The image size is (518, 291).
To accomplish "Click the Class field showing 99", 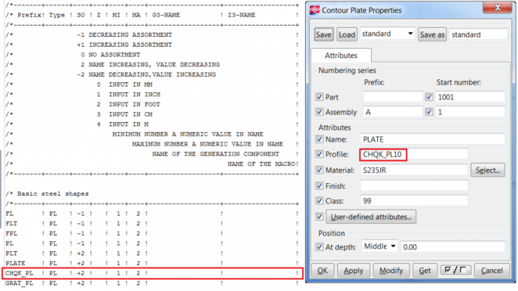I will [414, 201].
